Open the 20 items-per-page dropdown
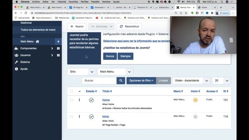Image resolution: width=249 pixels, height=140 pixels. [x=221, y=80]
